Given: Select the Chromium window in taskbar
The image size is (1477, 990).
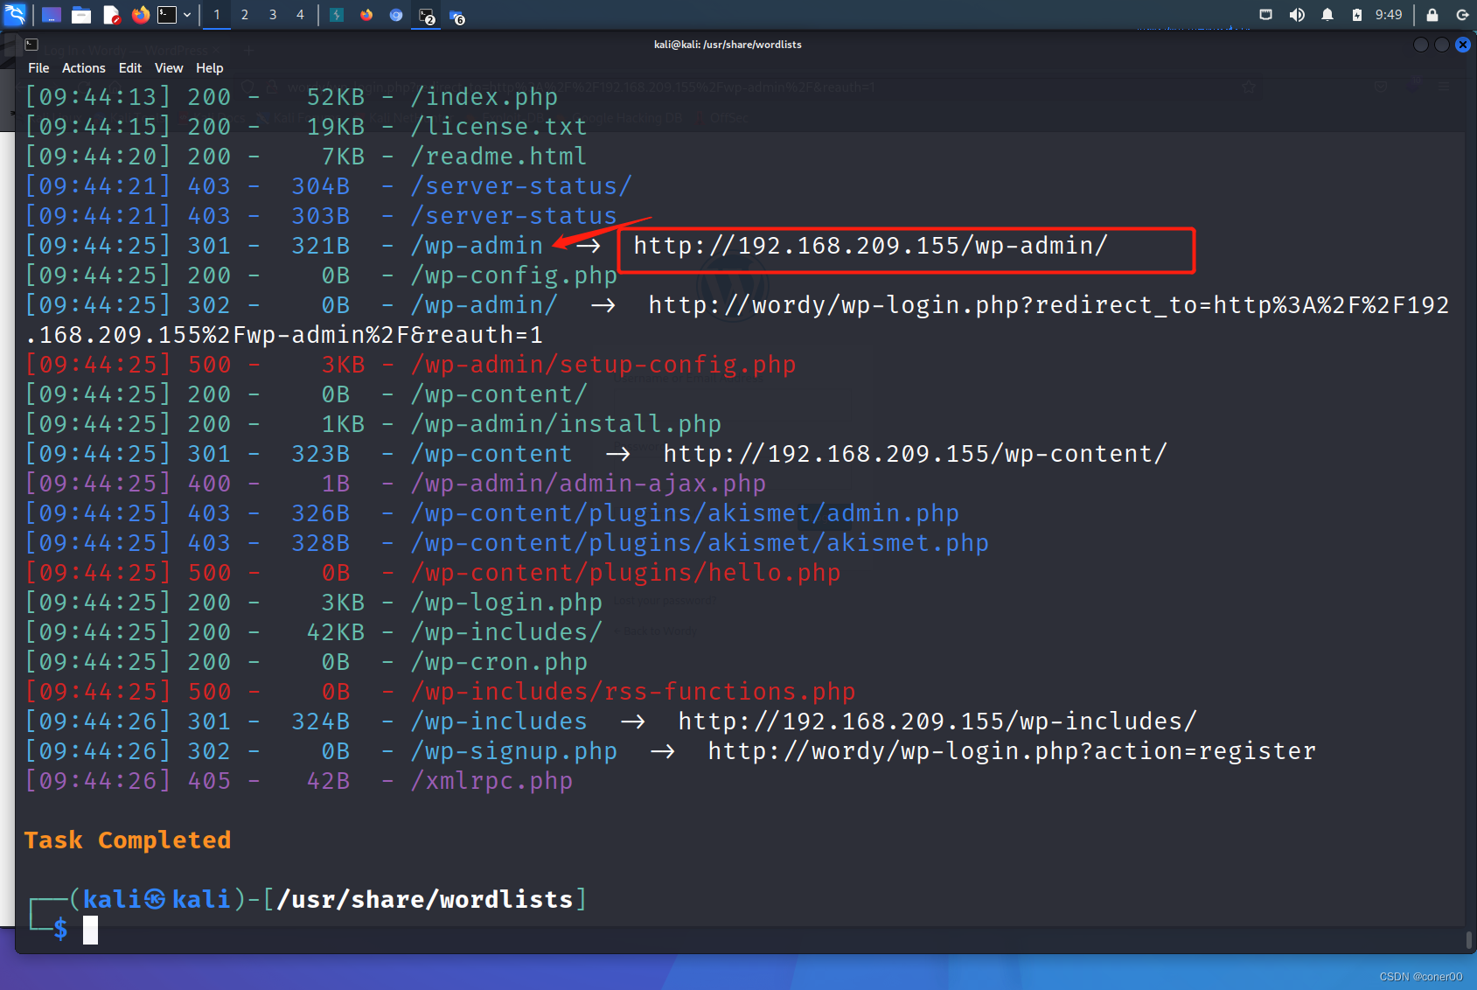Looking at the screenshot, I should click(x=396, y=15).
